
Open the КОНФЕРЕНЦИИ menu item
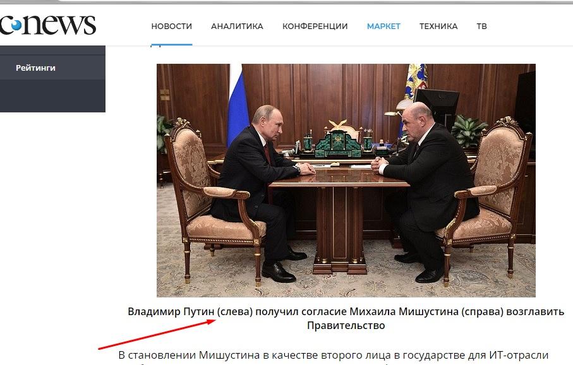coord(315,27)
